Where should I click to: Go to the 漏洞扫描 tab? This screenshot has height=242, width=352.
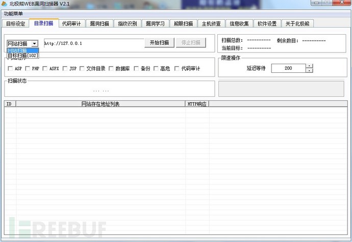pyautogui.click(x=99, y=24)
